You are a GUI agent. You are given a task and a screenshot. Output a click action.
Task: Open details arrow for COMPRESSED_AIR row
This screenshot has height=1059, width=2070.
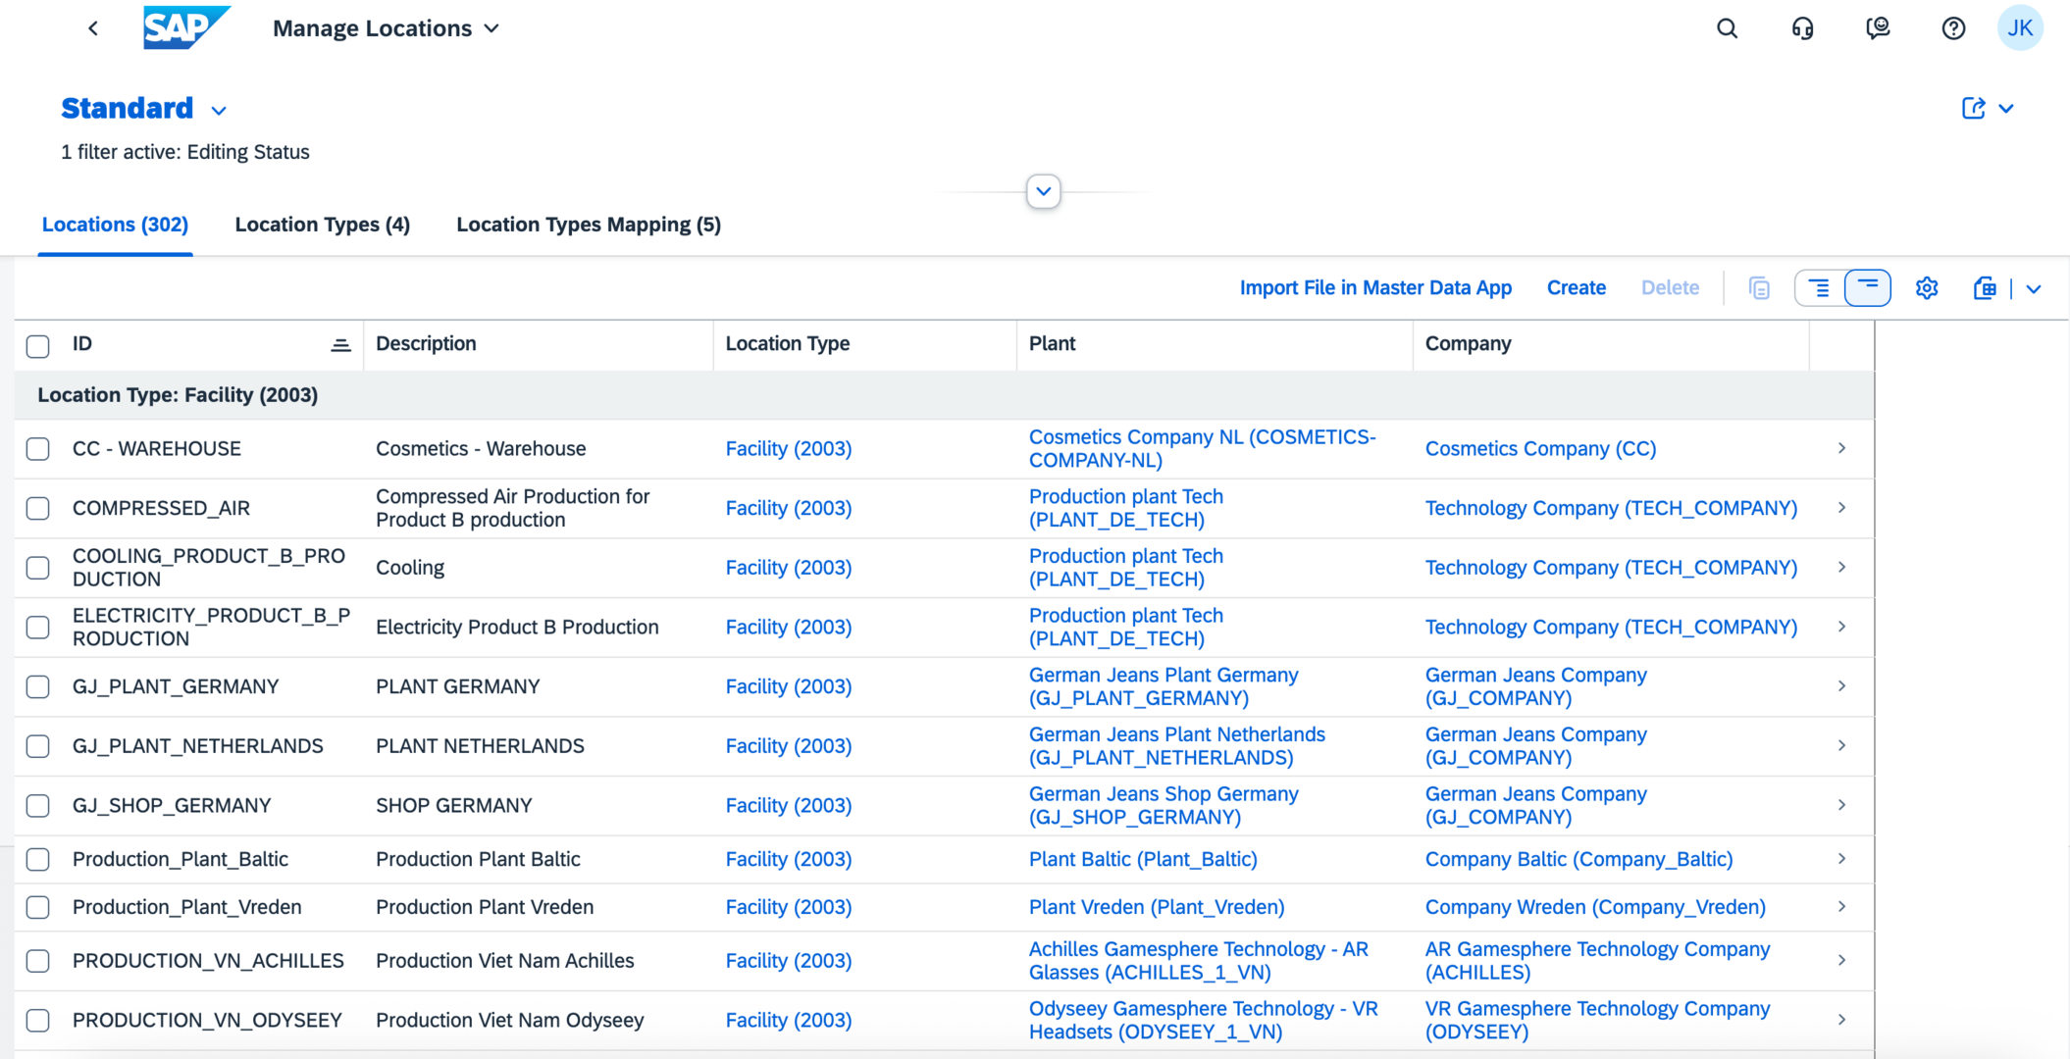[1841, 508]
